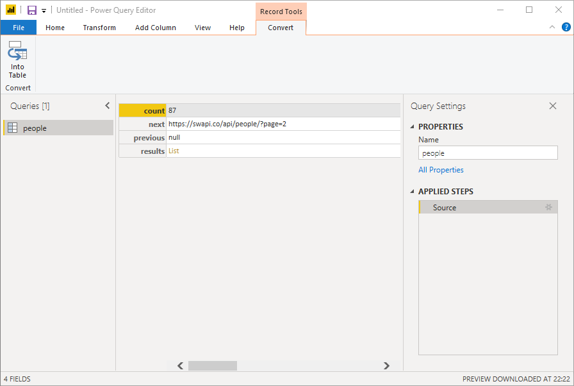Click the horizontal scrollbar thumb
The width and height of the screenshot is (574, 386).
click(212, 365)
